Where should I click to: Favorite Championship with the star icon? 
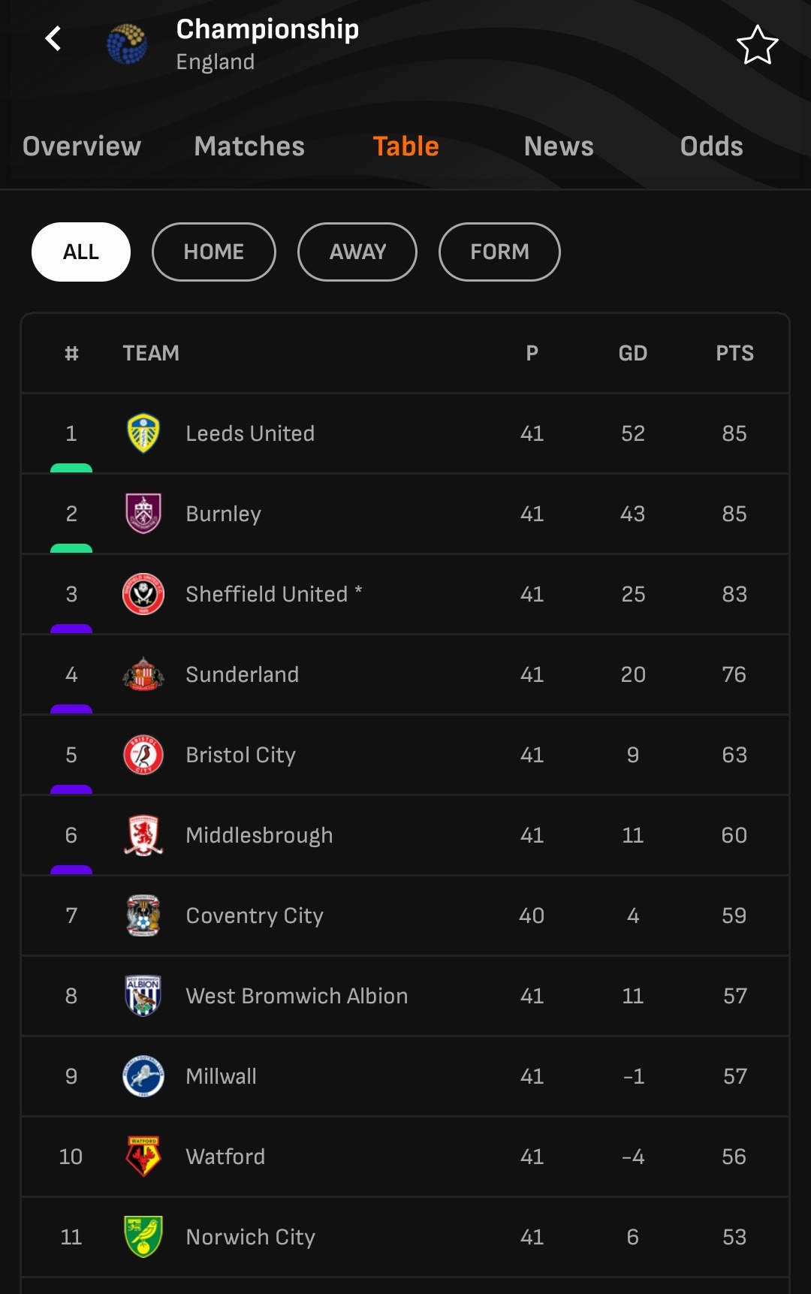point(757,45)
